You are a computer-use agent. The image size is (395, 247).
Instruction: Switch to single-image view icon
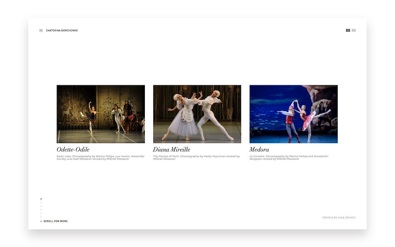[354, 30]
